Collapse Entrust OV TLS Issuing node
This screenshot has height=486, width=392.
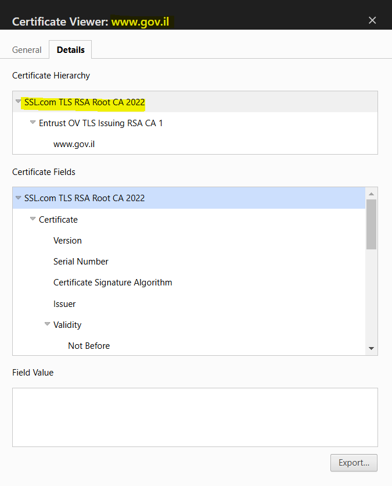(x=33, y=123)
